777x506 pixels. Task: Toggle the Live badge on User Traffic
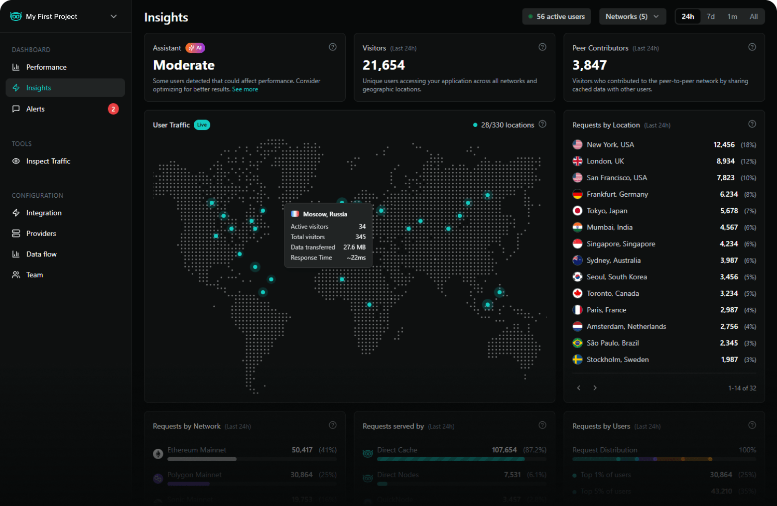point(202,125)
